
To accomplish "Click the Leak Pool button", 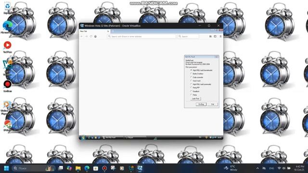I will coord(195,99).
